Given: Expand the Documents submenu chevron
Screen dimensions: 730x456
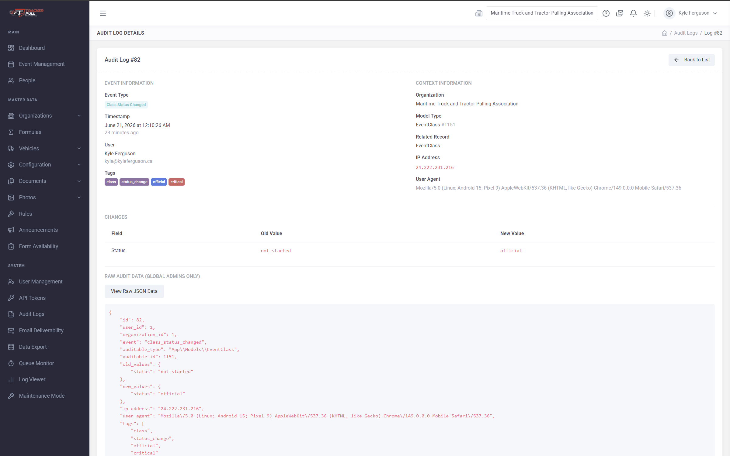Looking at the screenshot, I should tap(79, 181).
